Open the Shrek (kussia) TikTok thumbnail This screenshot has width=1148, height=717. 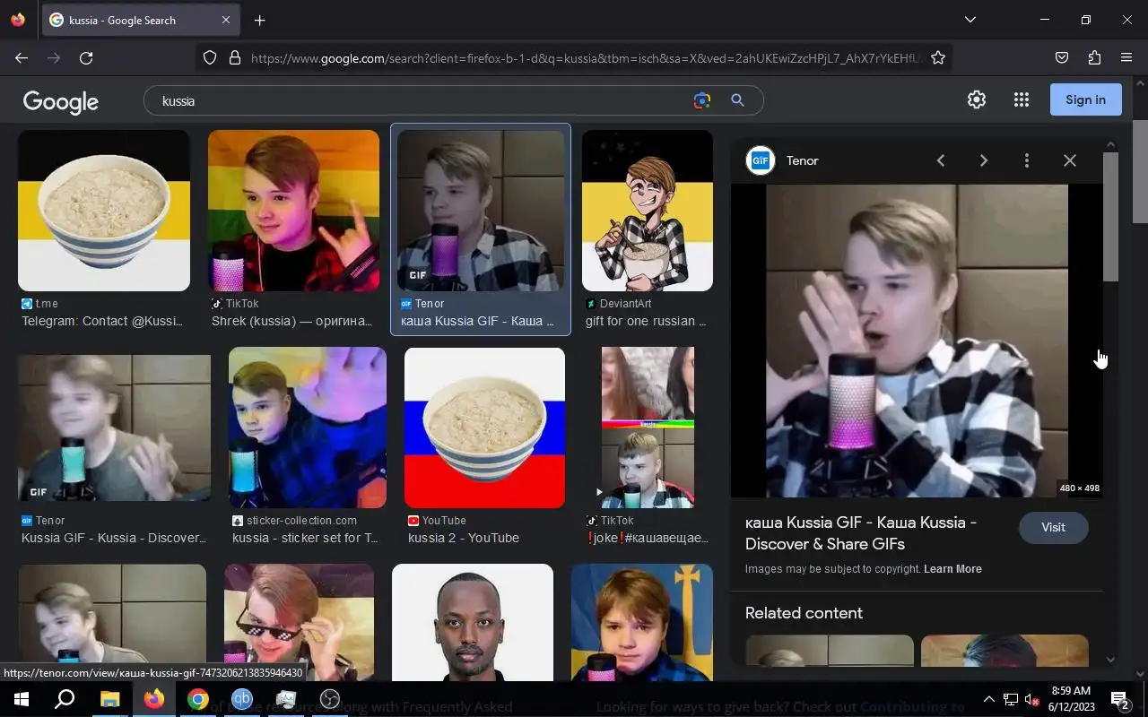click(293, 211)
